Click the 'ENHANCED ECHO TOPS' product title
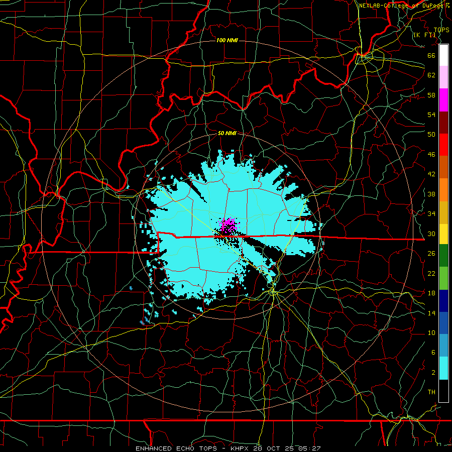452x452 pixels. point(176,448)
